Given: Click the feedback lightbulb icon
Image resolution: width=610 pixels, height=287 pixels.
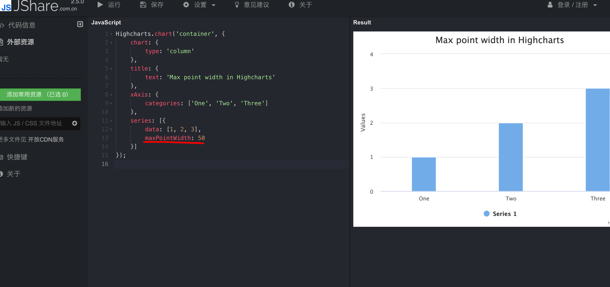Looking at the screenshot, I should 237,5.
